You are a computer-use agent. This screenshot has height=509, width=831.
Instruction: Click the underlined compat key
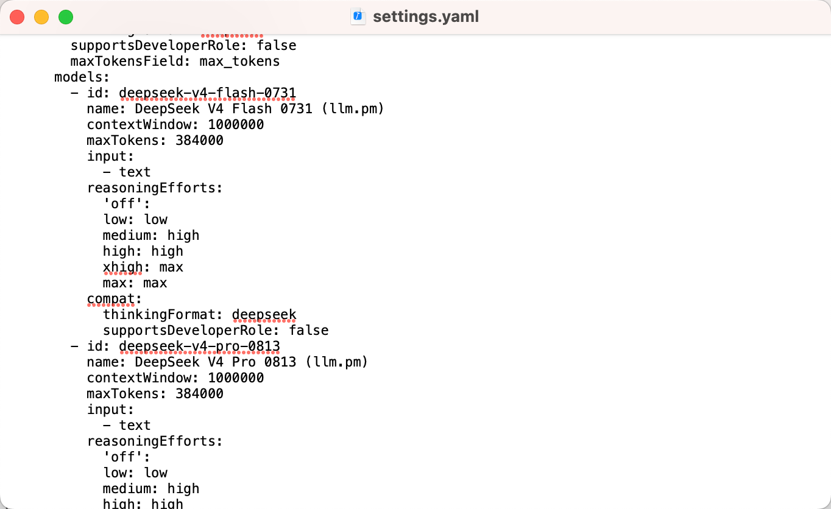[110, 299]
